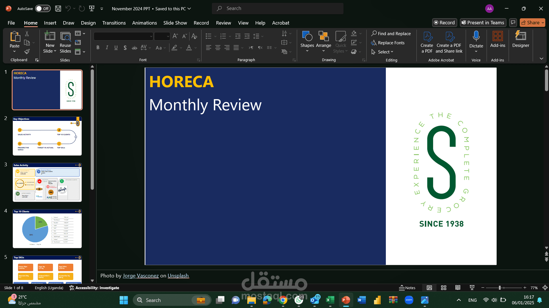Viewport: 549px width, 308px height.
Task: Click Increase List Level indent icon
Action: (x=247, y=36)
